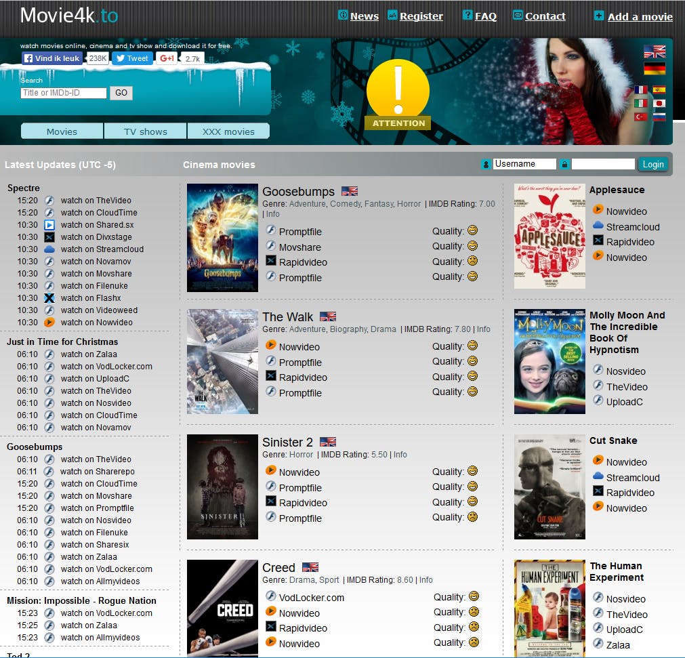Open the Molly Moon movie title link
The height and width of the screenshot is (658, 685).
tap(627, 333)
